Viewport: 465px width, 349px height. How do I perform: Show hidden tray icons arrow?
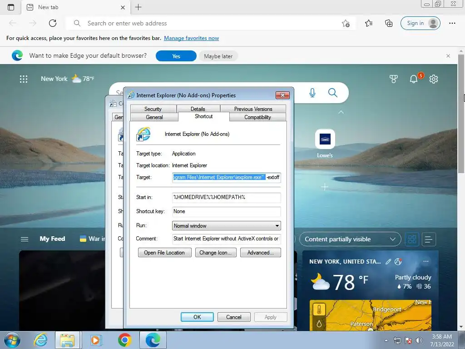click(x=386, y=340)
